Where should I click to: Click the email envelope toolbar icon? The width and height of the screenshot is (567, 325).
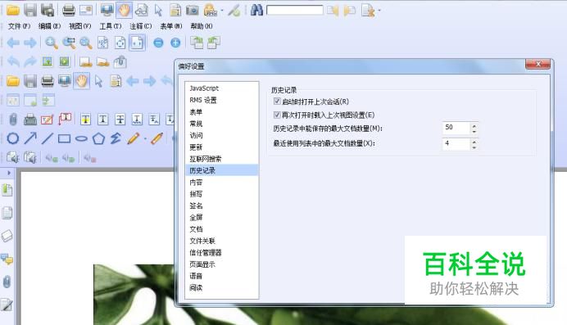click(x=86, y=10)
